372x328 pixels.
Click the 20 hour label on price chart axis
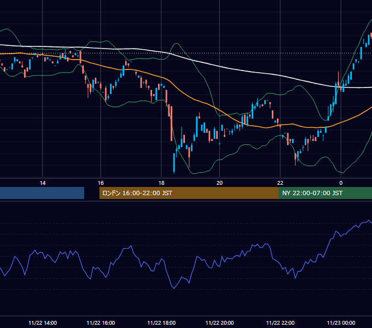pos(219,183)
